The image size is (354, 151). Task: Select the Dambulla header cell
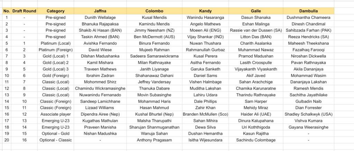coord(309,11)
